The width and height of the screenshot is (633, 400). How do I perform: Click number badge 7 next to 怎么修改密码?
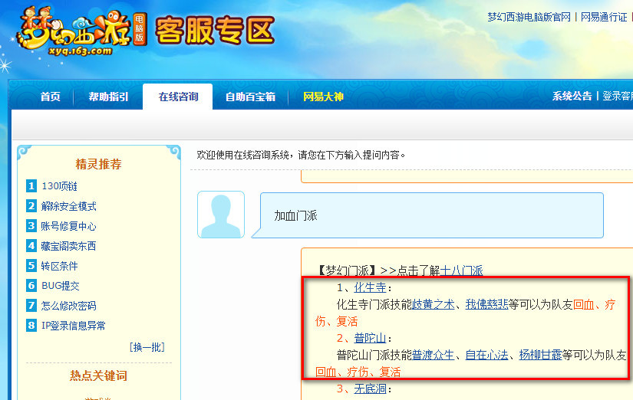tap(31, 305)
